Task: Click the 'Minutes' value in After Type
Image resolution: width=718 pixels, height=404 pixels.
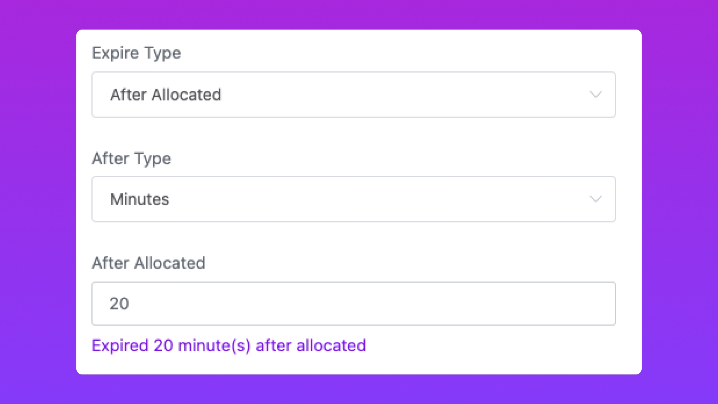Action: point(139,199)
